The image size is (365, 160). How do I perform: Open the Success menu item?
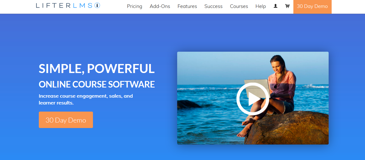click(x=214, y=6)
